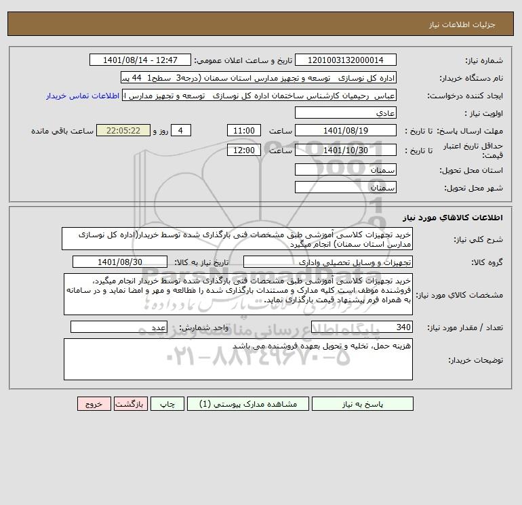Click the validity time field 12:00
The width and height of the screenshot is (522, 505).
point(243,150)
